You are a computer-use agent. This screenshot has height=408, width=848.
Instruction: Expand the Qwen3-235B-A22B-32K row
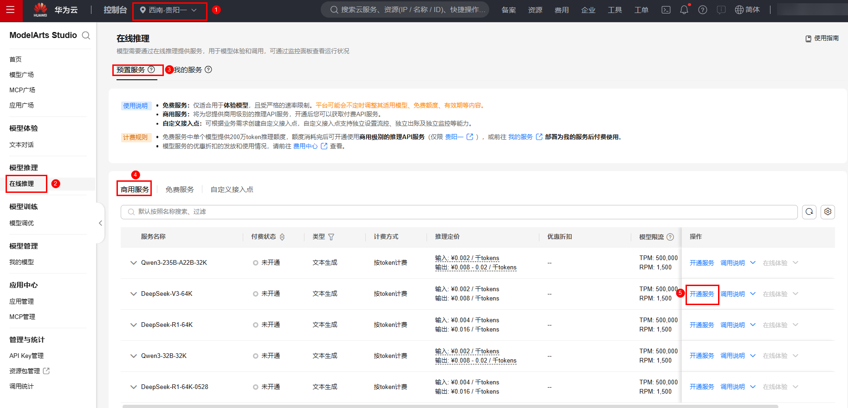point(134,263)
